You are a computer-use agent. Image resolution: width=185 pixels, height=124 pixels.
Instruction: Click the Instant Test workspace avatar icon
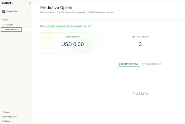pyautogui.click(x=4, y=11)
